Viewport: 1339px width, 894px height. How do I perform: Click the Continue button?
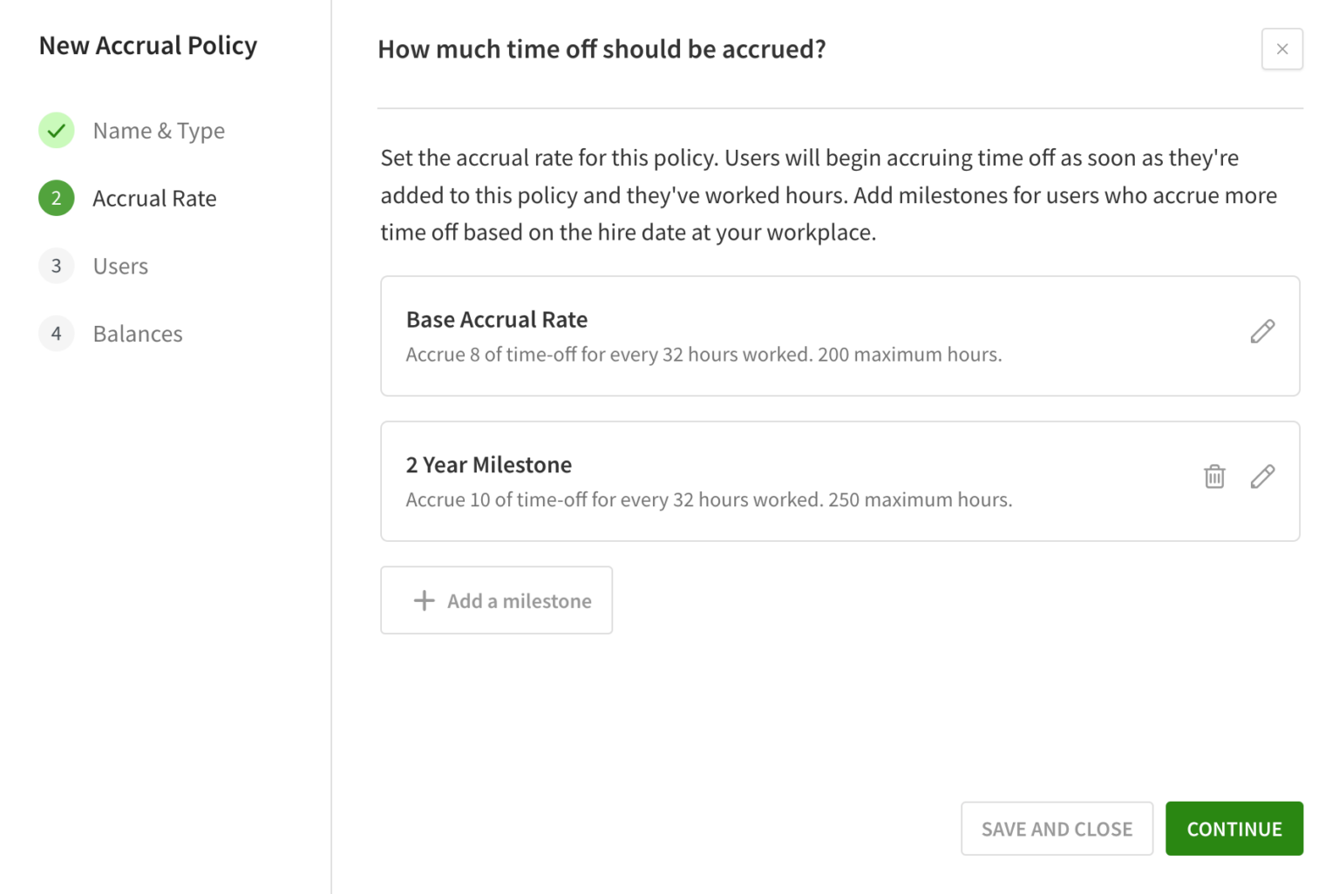(x=1234, y=828)
